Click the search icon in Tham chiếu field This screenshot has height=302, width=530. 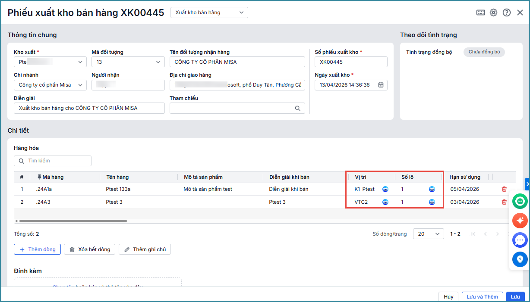tap(298, 108)
